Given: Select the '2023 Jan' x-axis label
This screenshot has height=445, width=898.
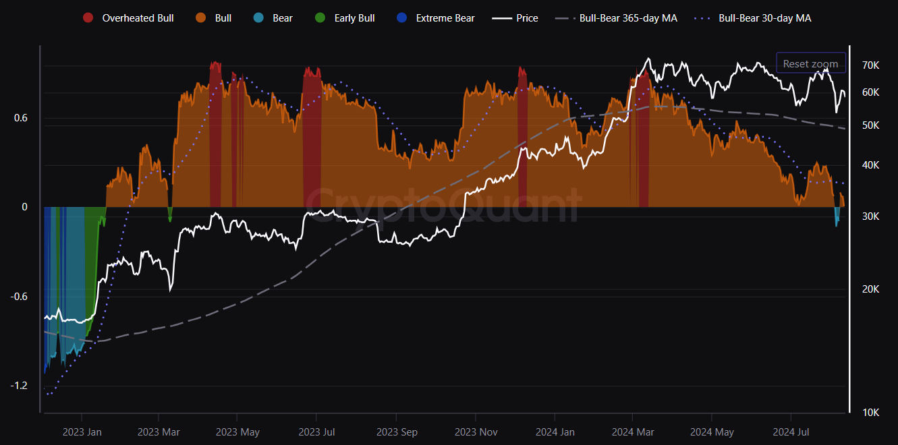Looking at the screenshot, I should pyautogui.click(x=82, y=432).
